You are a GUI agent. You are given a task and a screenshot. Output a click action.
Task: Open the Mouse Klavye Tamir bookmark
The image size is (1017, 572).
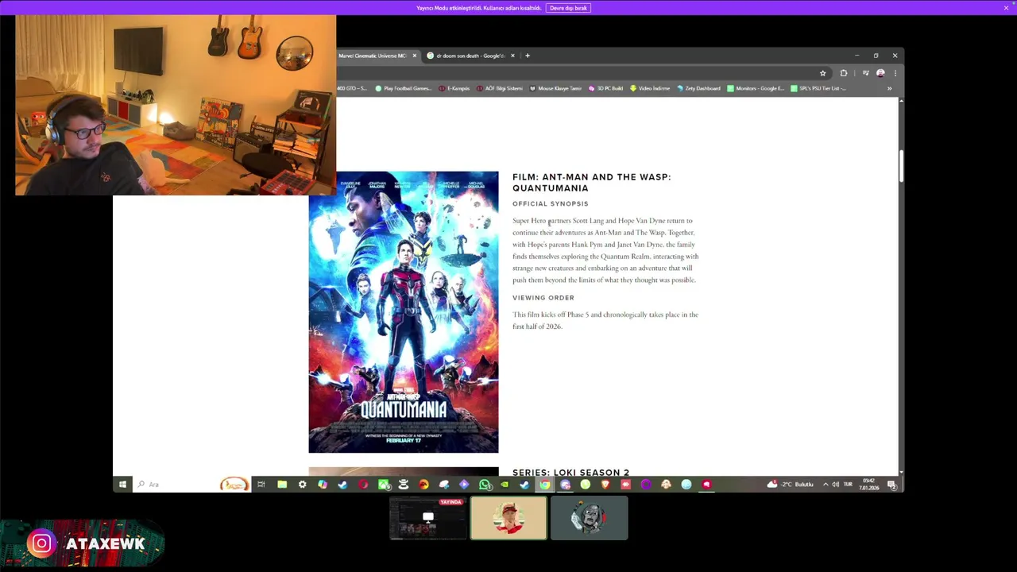point(555,88)
